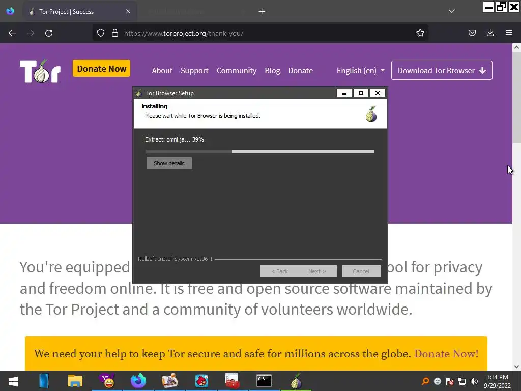View site info via the padlock icon

pyautogui.click(x=115, y=33)
